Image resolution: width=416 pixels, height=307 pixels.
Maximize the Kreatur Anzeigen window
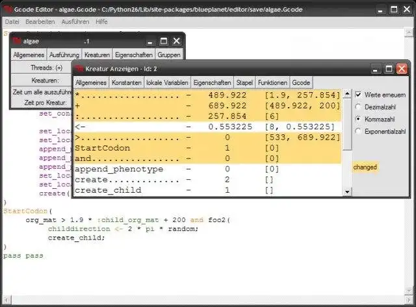pyautogui.click(x=389, y=69)
